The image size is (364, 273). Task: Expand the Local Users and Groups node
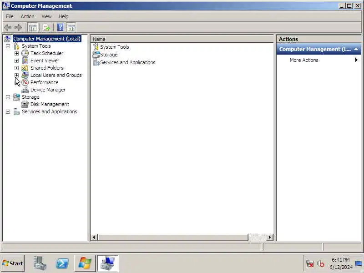pyautogui.click(x=16, y=75)
